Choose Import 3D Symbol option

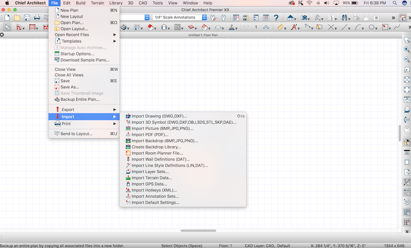(183, 122)
